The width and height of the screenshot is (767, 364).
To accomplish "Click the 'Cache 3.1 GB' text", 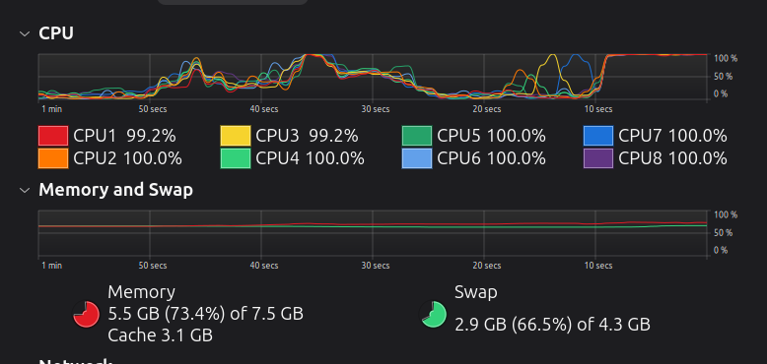I will tap(160, 335).
